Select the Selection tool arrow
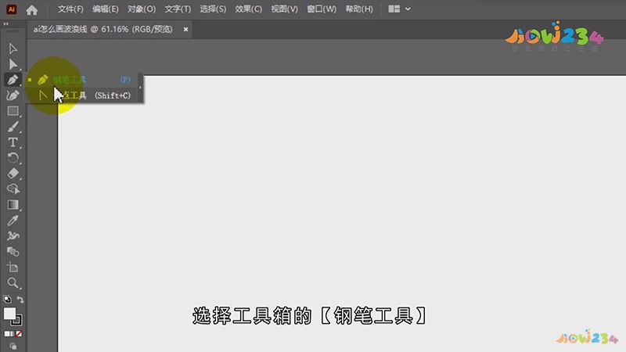The image size is (626, 352). [x=13, y=48]
